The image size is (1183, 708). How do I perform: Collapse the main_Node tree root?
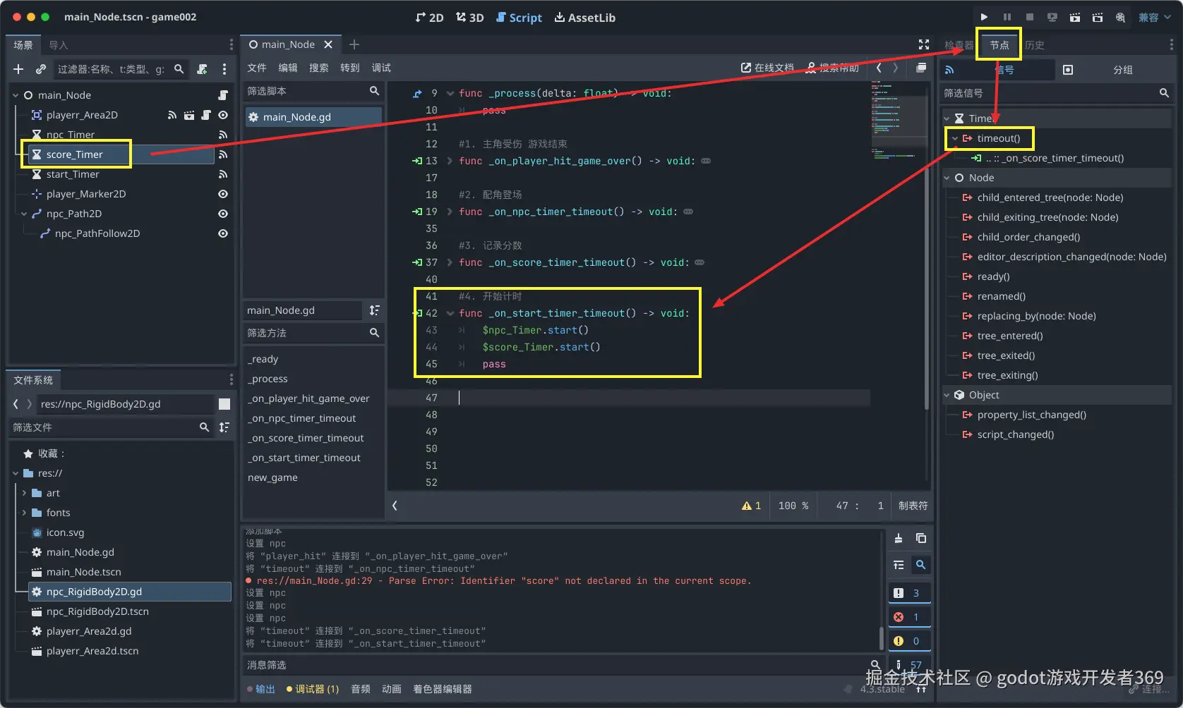[x=16, y=95]
